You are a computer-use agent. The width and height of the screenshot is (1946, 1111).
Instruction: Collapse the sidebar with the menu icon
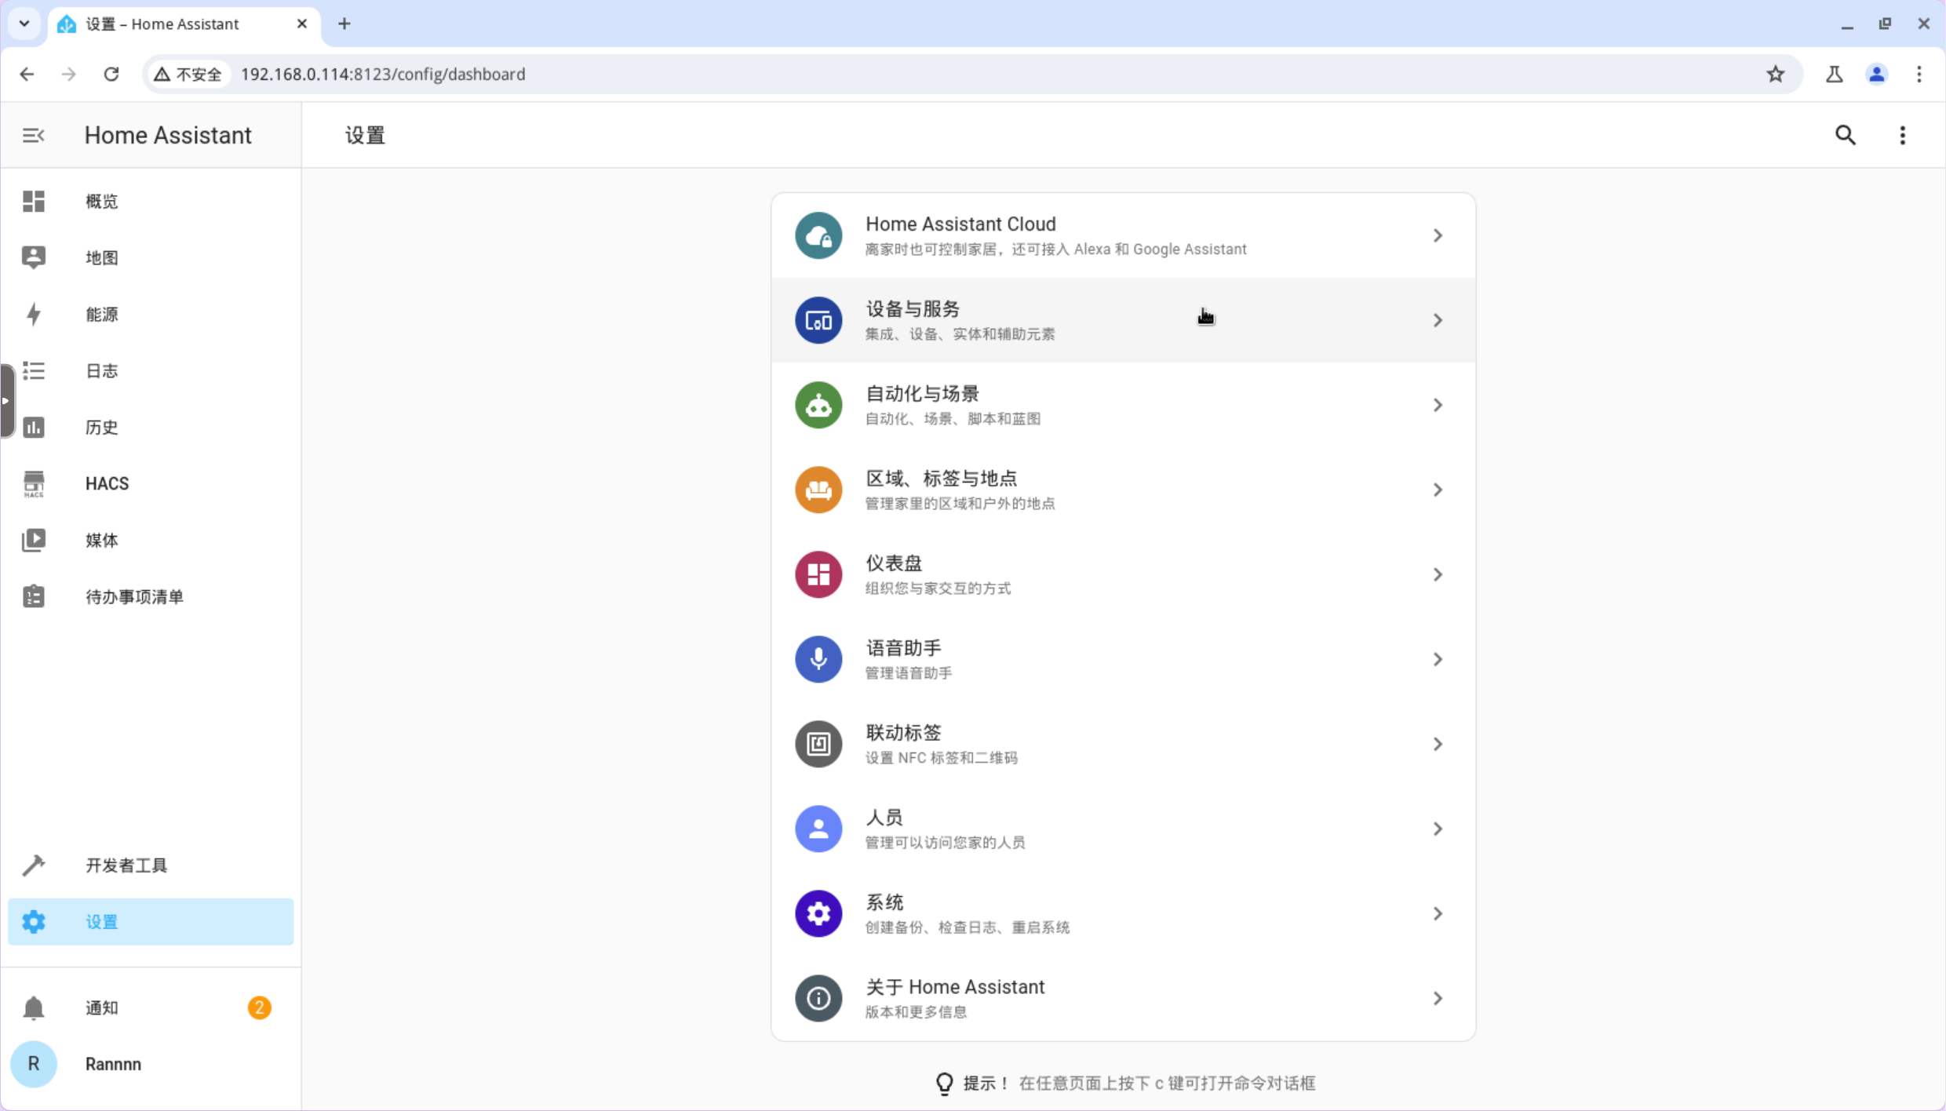point(33,136)
